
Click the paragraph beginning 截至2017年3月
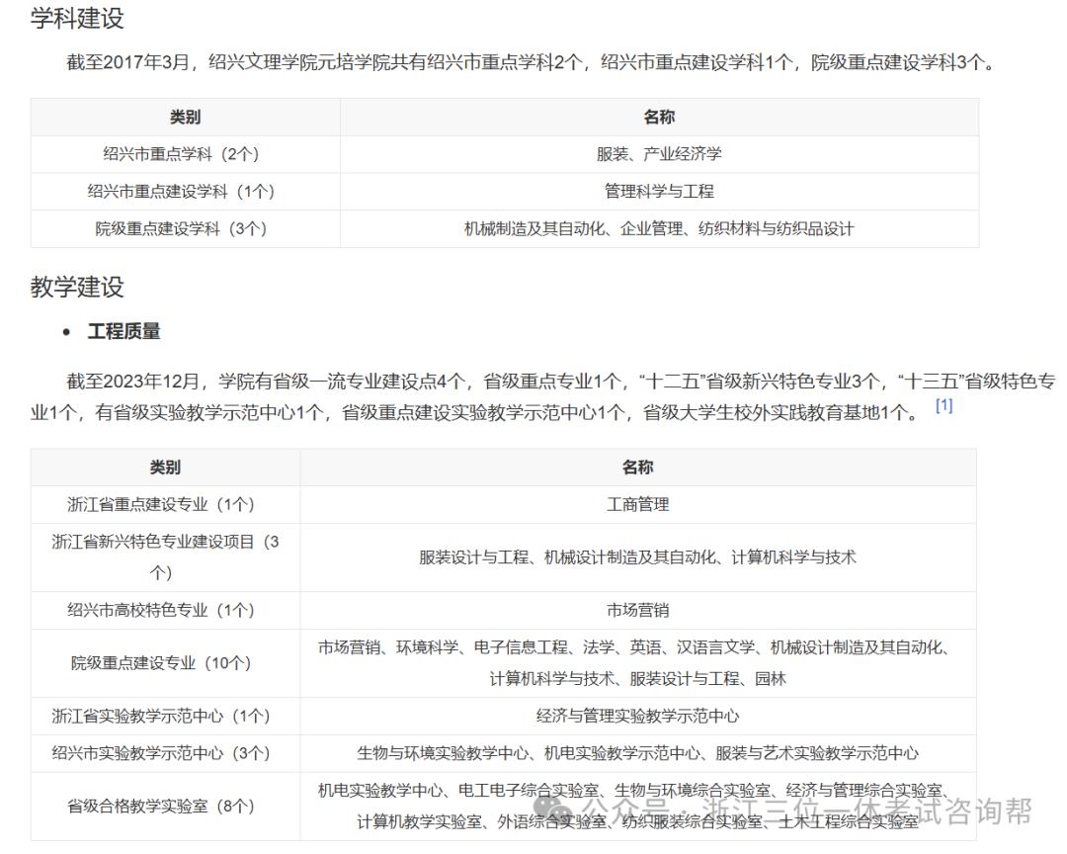[532, 62]
